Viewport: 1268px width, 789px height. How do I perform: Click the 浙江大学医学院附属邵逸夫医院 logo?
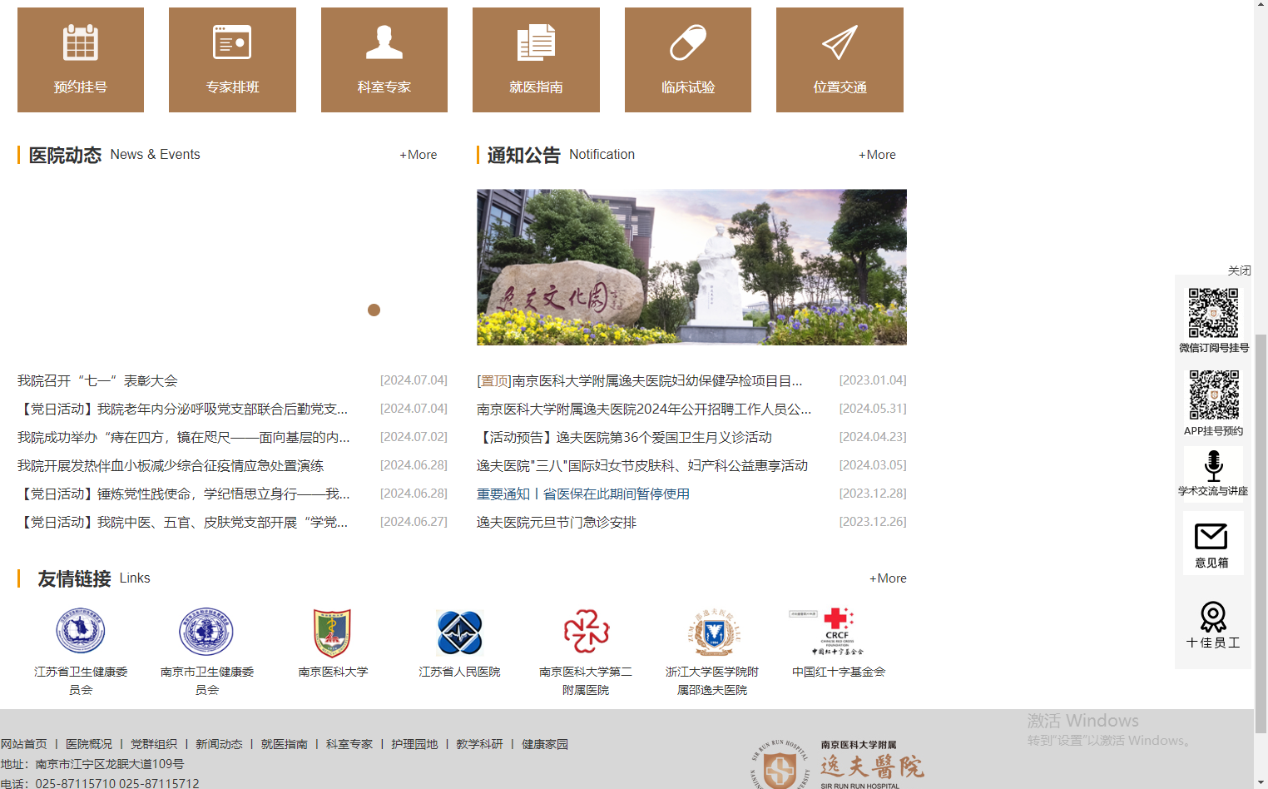click(713, 633)
